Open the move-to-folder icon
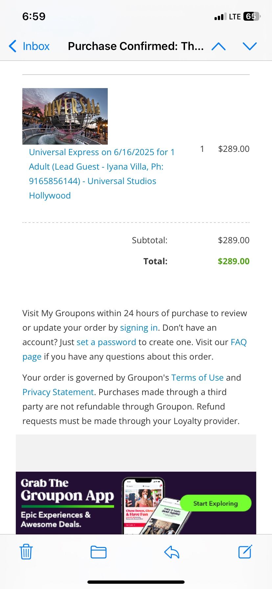 coord(99,552)
